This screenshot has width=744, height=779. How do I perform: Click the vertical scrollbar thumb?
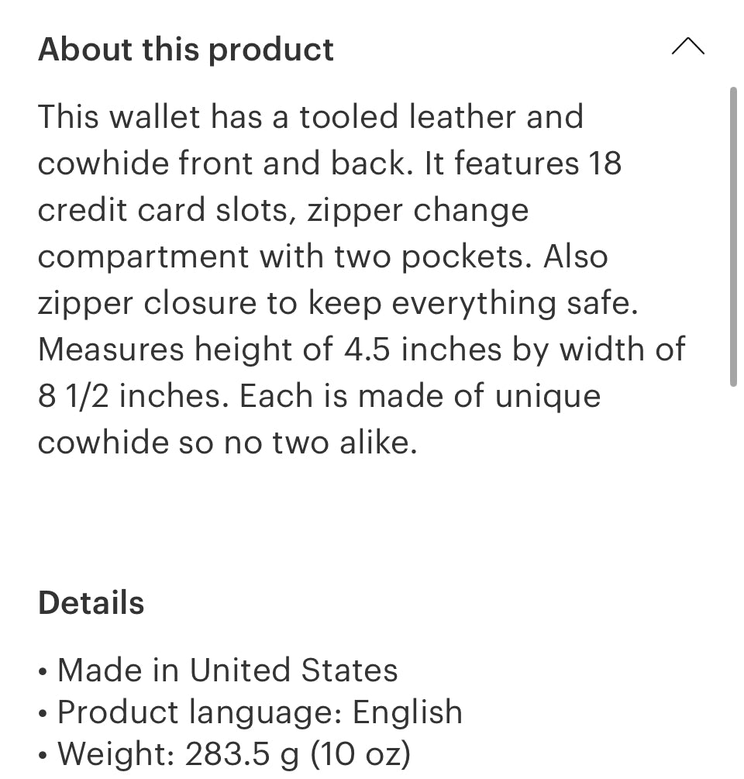pyautogui.click(x=732, y=236)
